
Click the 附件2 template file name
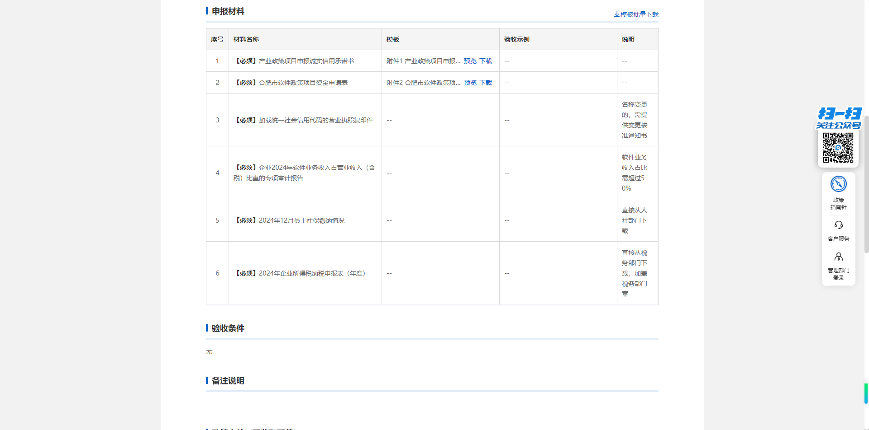pyautogui.click(x=423, y=83)
